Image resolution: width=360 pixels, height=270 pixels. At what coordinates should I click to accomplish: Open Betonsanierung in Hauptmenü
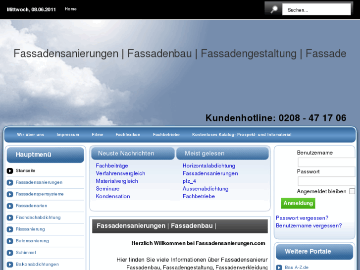click(32, 241)
